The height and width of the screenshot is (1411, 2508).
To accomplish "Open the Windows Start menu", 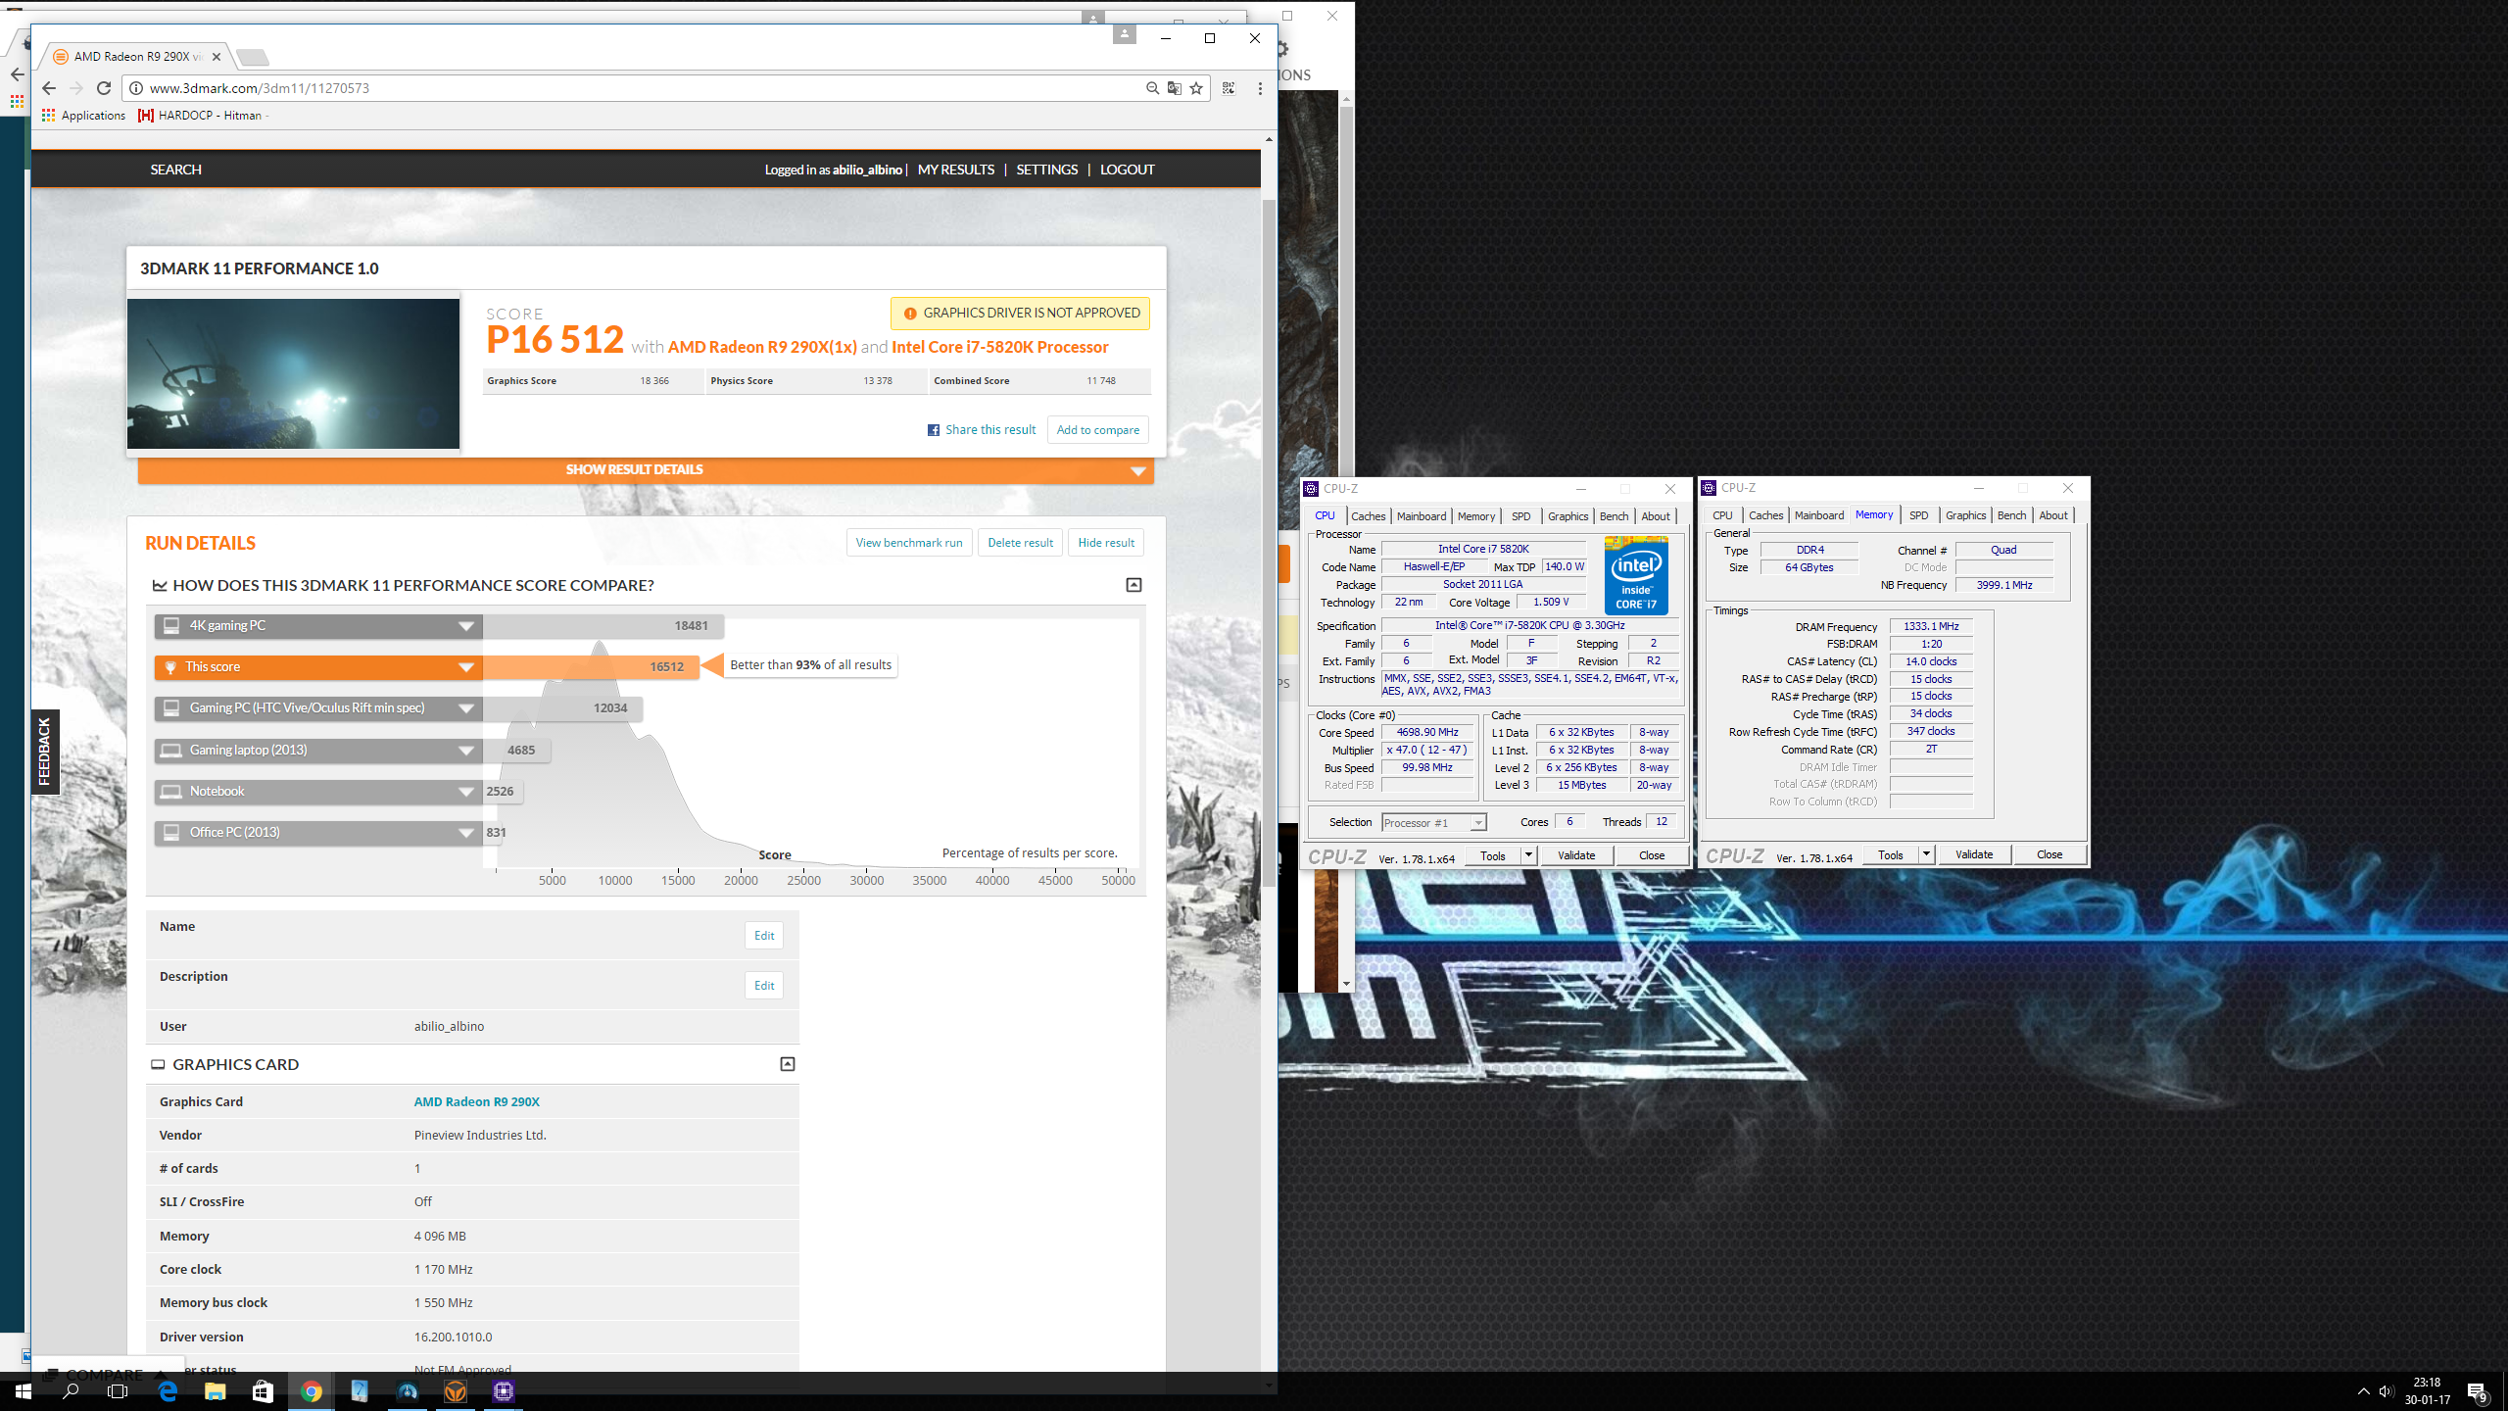I will tap(24, 1391).
